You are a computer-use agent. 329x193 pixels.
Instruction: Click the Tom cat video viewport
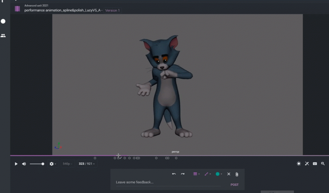pyautogui.click(x=177, y=85)
